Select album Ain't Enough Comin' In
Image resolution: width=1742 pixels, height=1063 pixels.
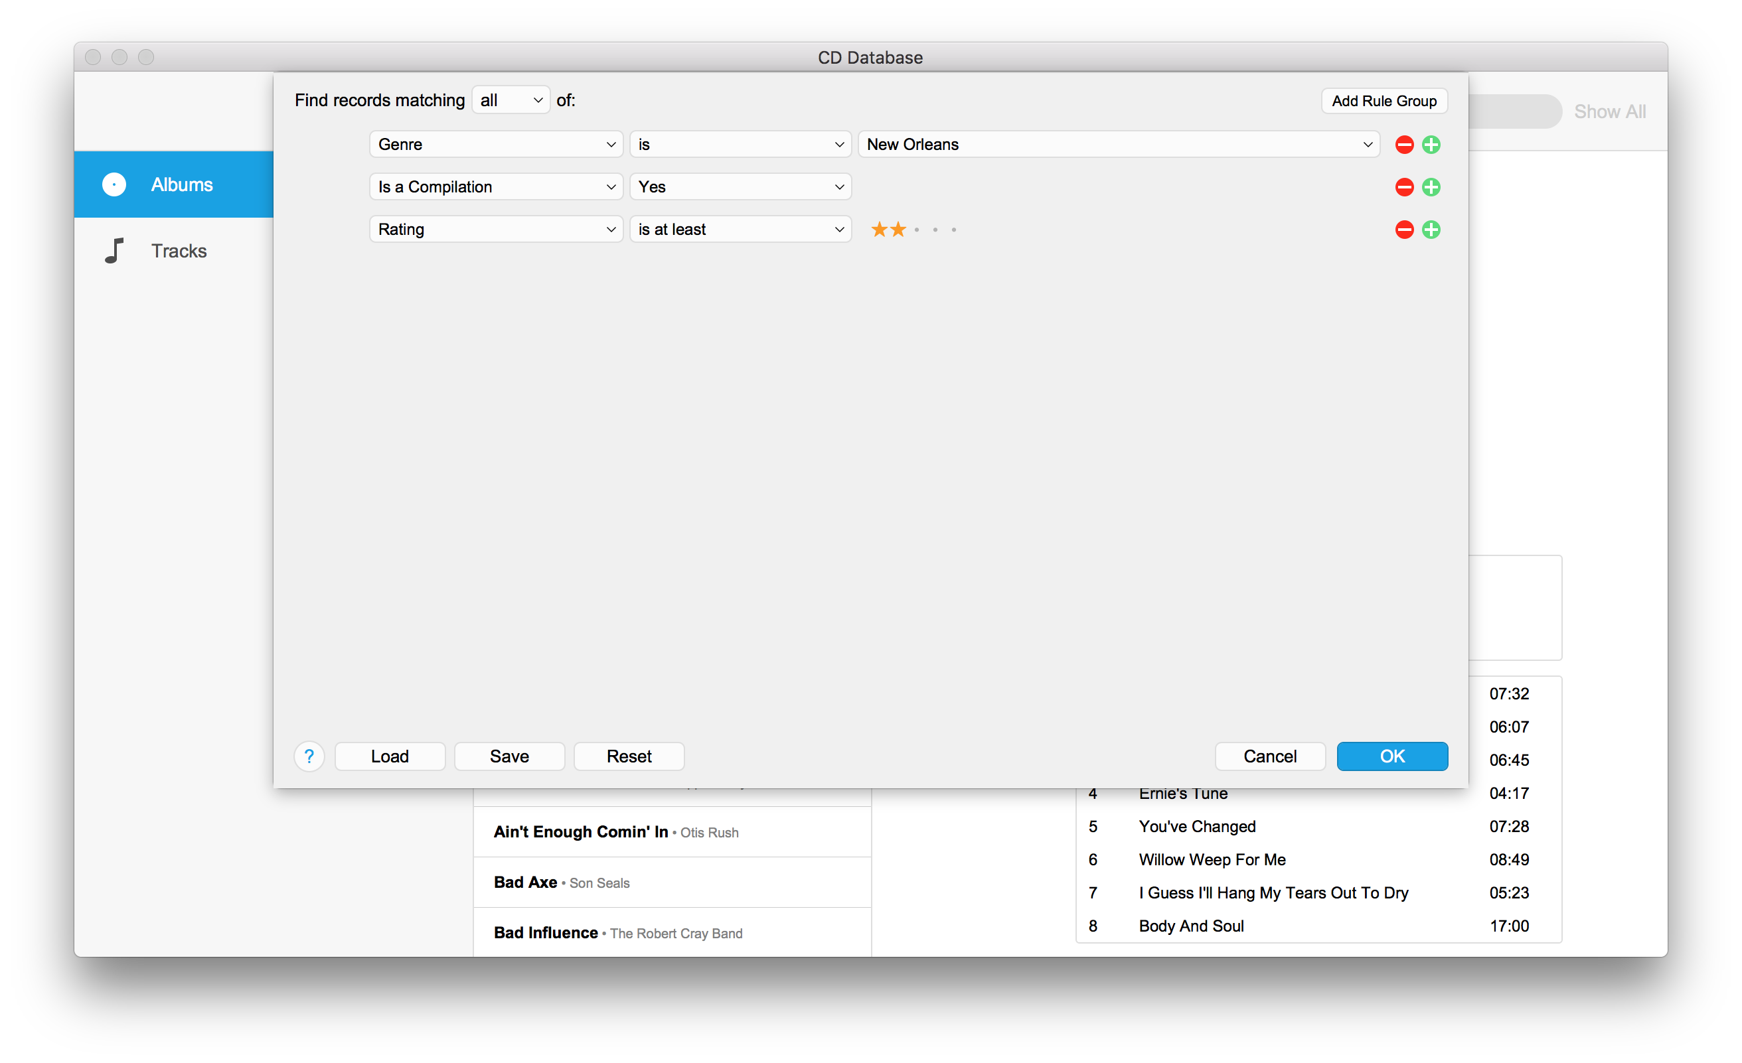pos(673,832)
